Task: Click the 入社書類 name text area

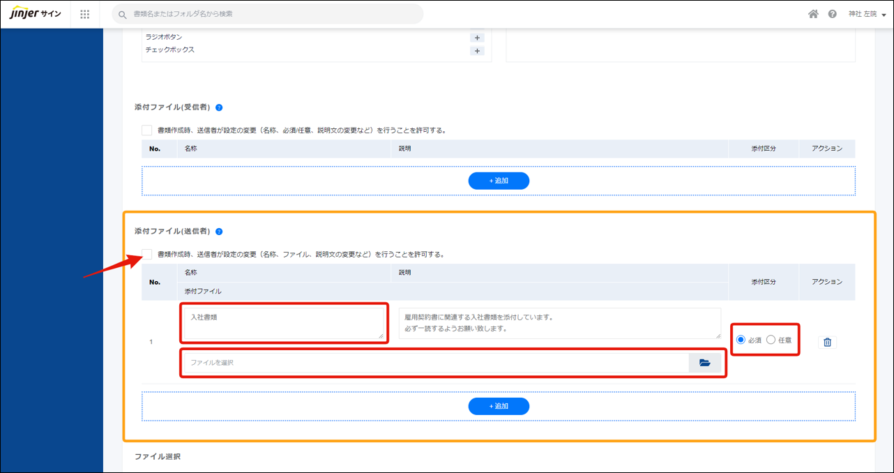Action: [283, 323]
